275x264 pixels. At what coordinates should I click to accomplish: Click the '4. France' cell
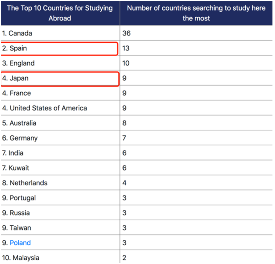[x=16, y=93]
